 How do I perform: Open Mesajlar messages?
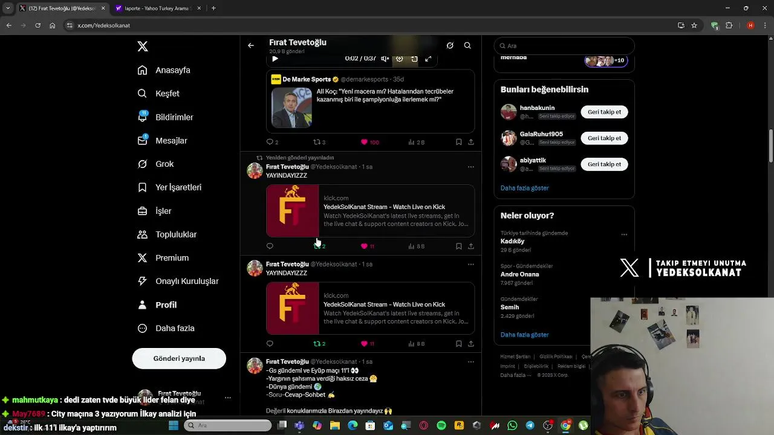tap(162, 141)
